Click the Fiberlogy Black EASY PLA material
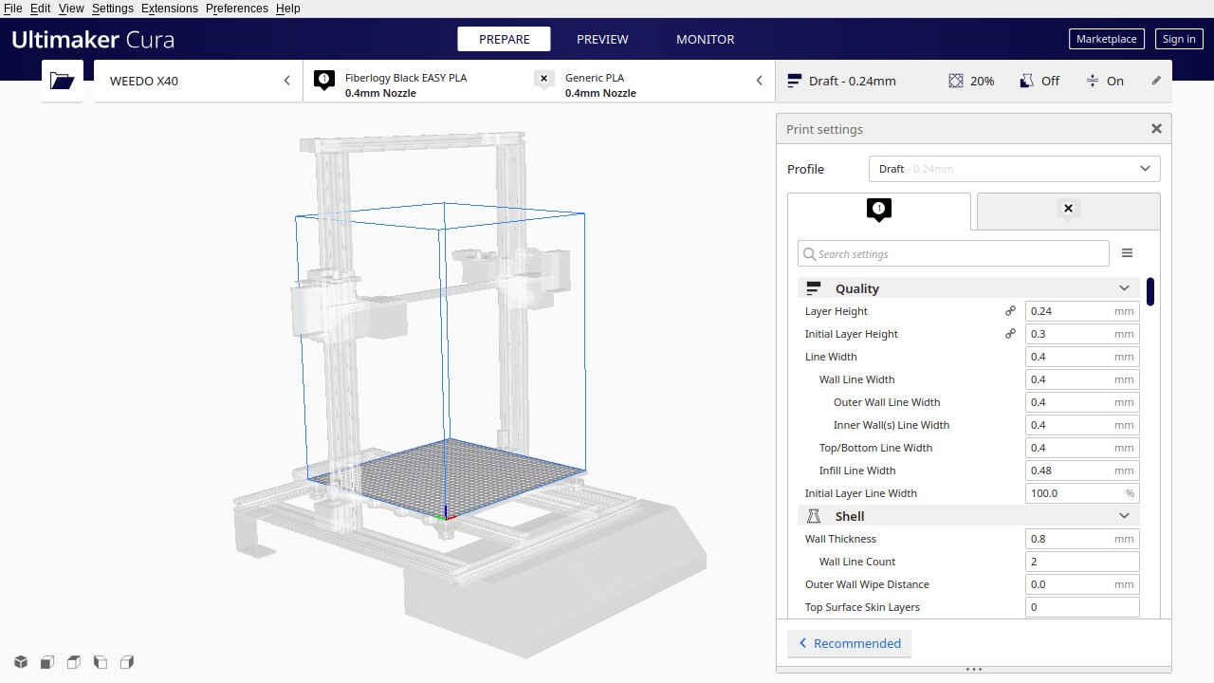 pyautogui.click(x=406, y=78)
